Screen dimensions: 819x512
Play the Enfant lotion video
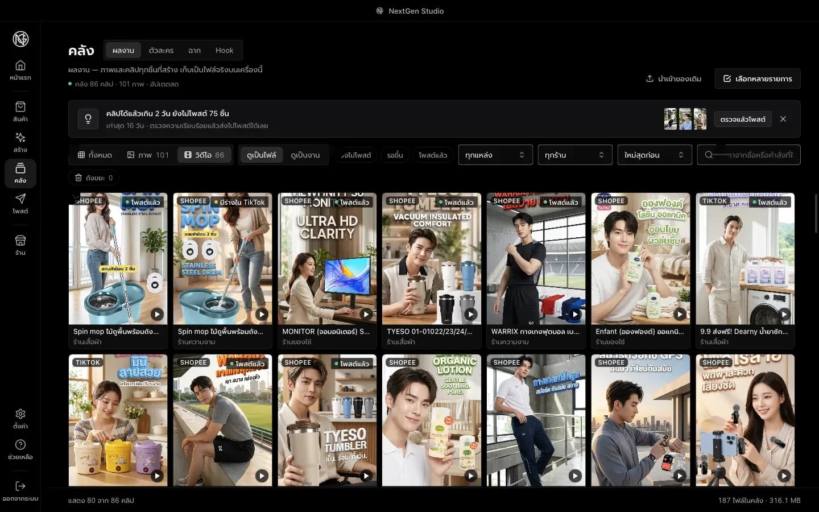680,314
